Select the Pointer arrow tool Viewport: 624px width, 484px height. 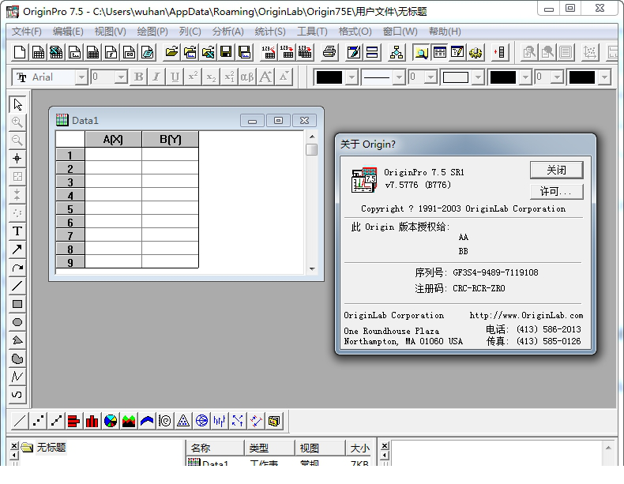17,104
